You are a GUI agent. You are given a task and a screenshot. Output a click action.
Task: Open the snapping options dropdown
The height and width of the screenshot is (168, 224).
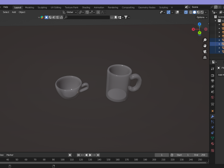click(92, 12)
